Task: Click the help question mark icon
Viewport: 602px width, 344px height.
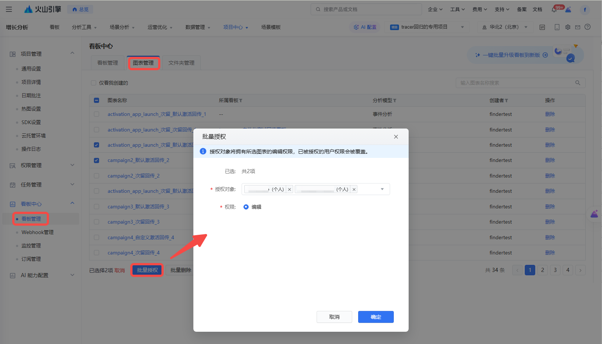Action: point(588,27)
